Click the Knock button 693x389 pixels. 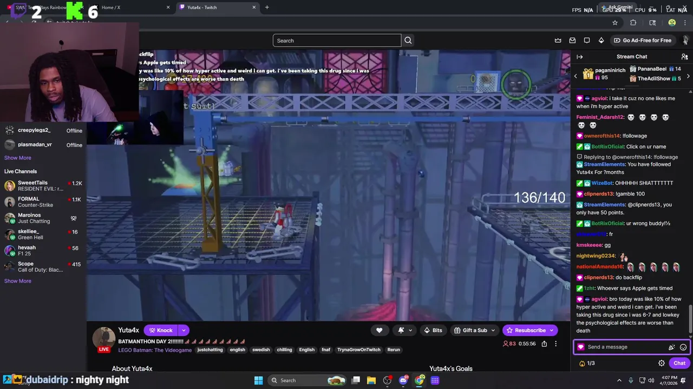[161, 330]
